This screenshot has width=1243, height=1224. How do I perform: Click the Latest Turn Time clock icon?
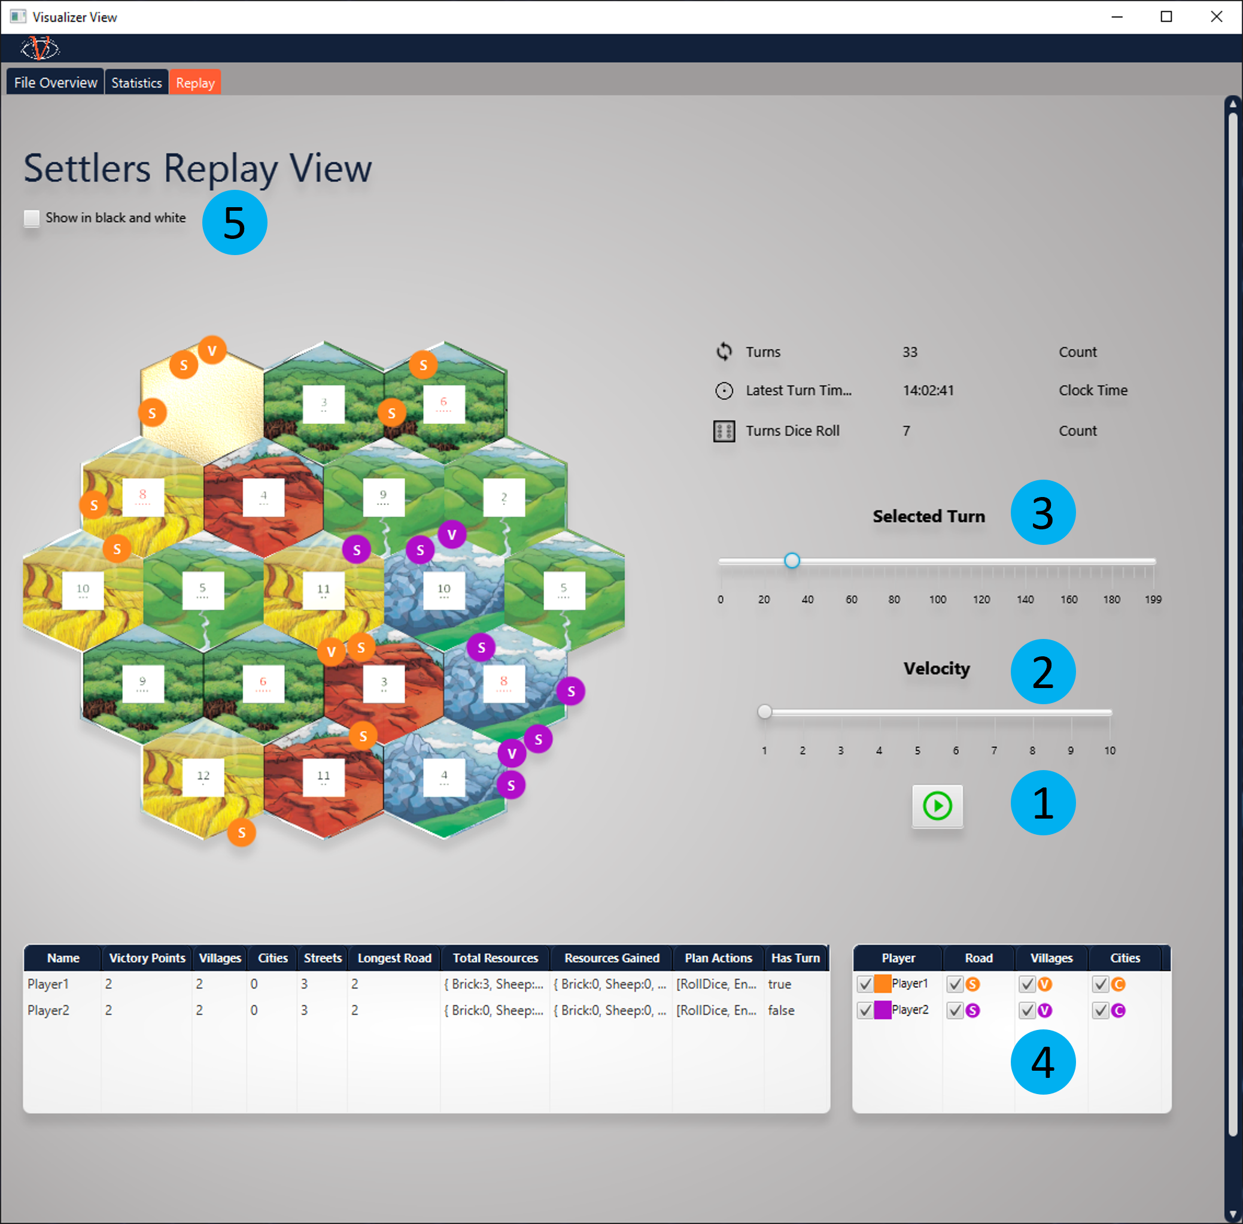click(724, 390)
